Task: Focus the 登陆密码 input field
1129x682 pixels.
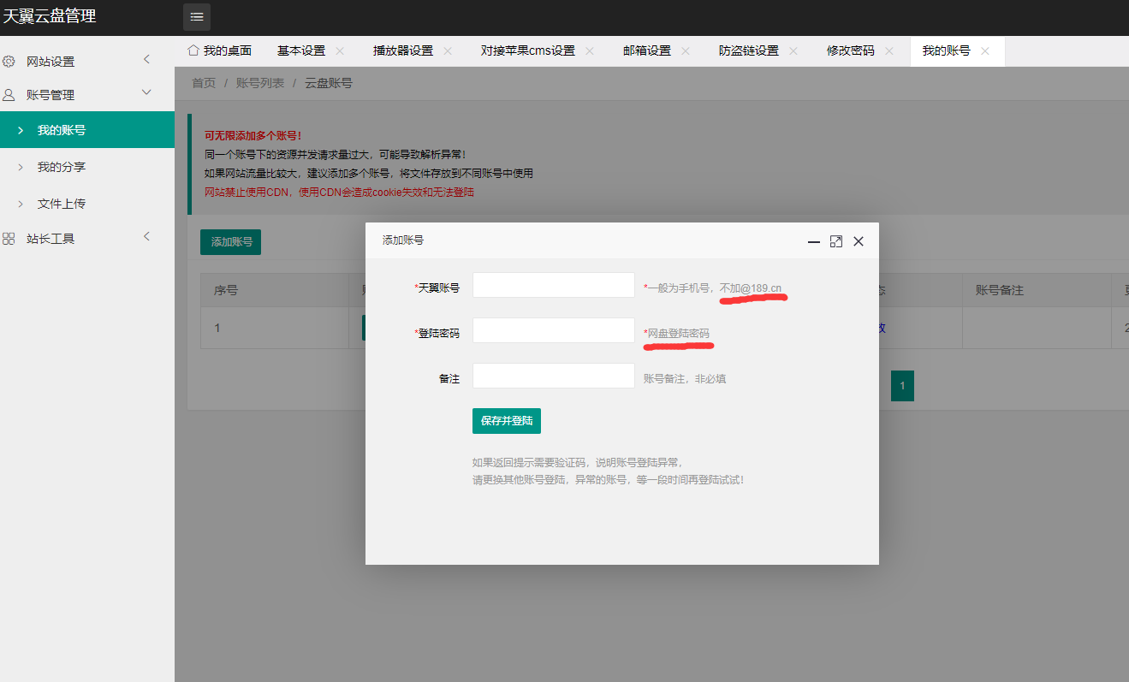Action: coord(554,330)
